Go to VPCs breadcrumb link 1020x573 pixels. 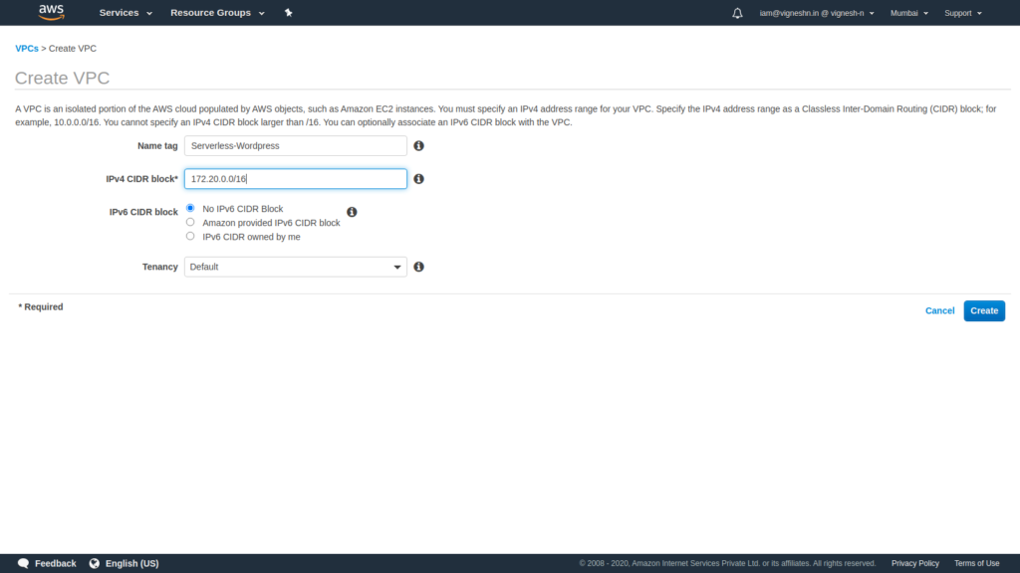click(x=27, y=48)
